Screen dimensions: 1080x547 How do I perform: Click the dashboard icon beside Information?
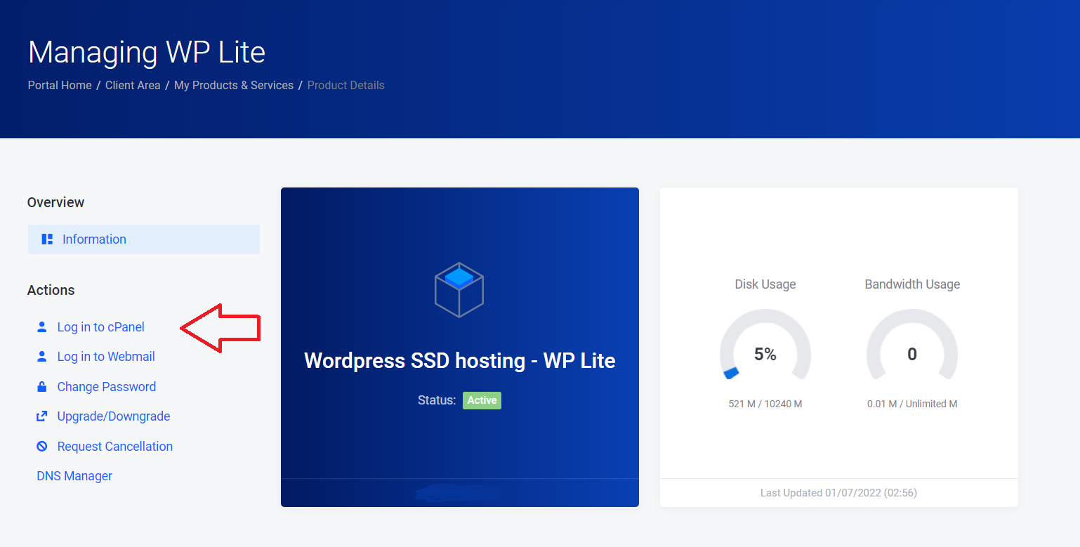[x=47, y=239]
